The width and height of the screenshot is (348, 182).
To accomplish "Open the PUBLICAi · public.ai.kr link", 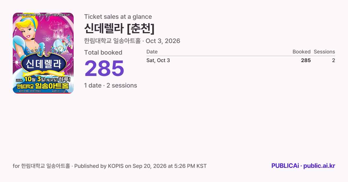I will pyautogui.click(x=303, y=166).
